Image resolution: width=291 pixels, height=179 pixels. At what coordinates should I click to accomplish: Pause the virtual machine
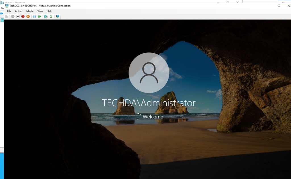34,17
